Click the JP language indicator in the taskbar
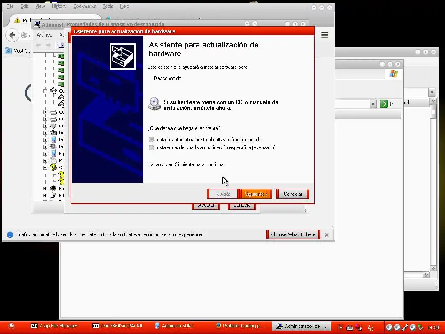 [340, 327]
